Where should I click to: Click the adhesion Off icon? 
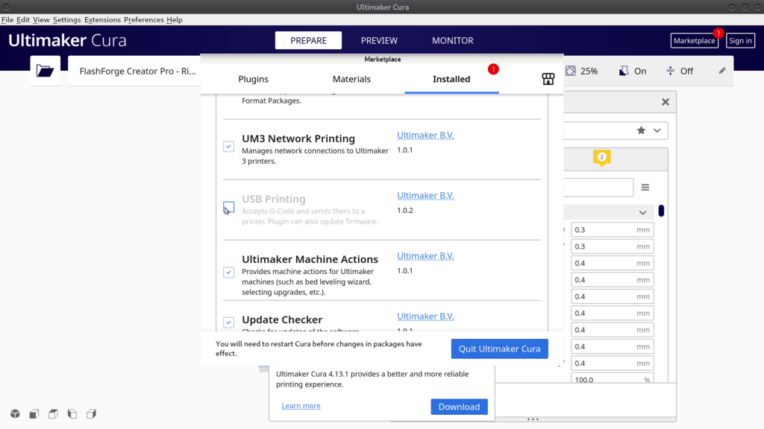click(x=671, y=71)
